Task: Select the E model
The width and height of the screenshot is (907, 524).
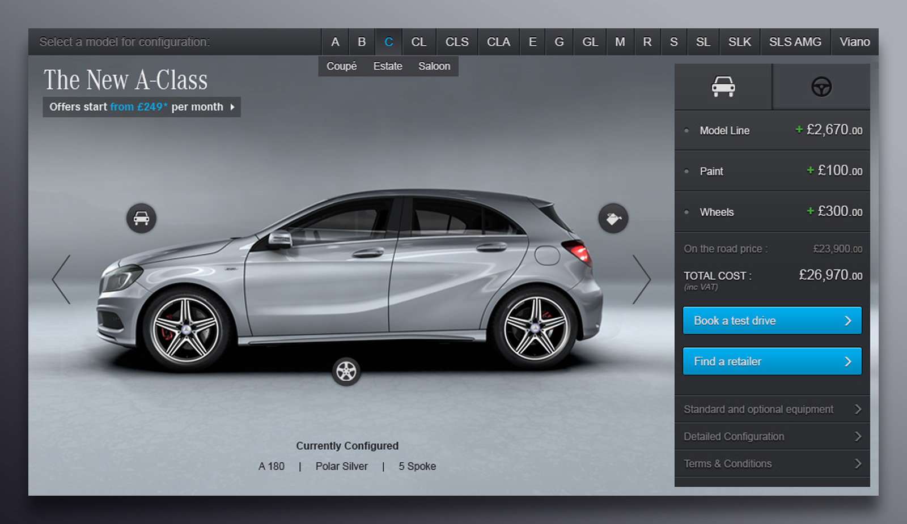Action: click(532, 42)
